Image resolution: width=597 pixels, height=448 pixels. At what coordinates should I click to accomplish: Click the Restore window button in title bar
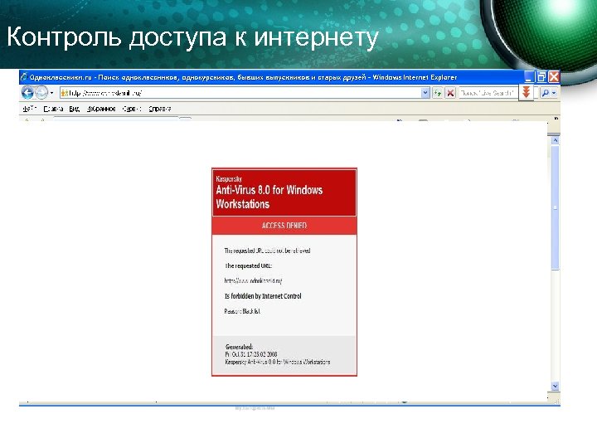(541, 77)
